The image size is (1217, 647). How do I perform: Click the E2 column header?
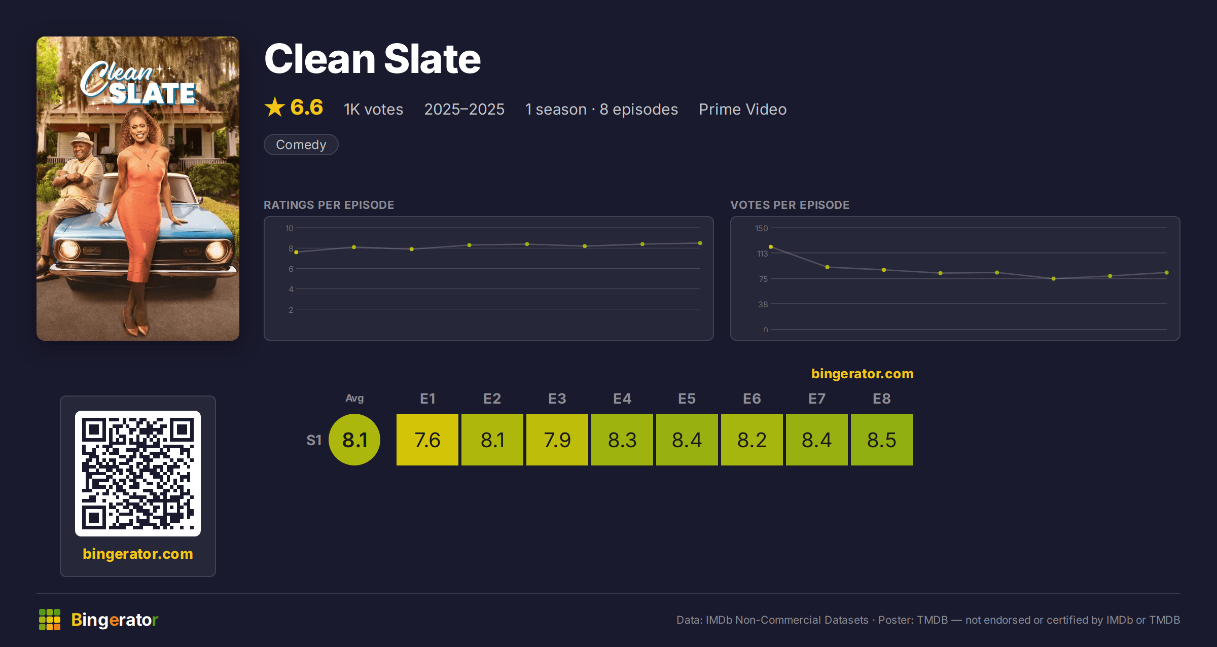(492, 399)
